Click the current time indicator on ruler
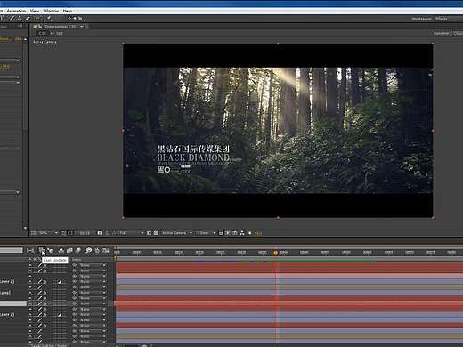Viewport: 463px width, 347px height. click(275, 253)
